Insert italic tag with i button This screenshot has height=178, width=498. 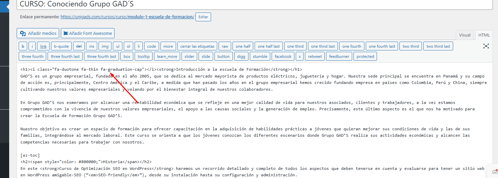click(32, 46)
